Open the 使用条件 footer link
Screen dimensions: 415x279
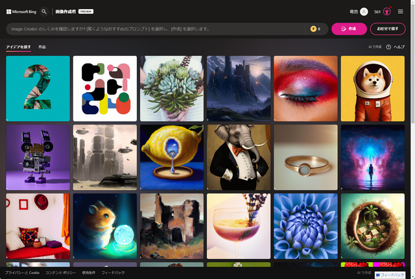88,273
